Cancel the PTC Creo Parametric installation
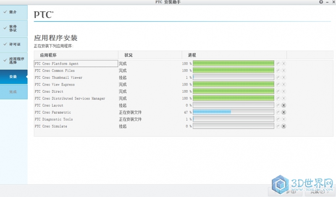 [x=284, y=112]
